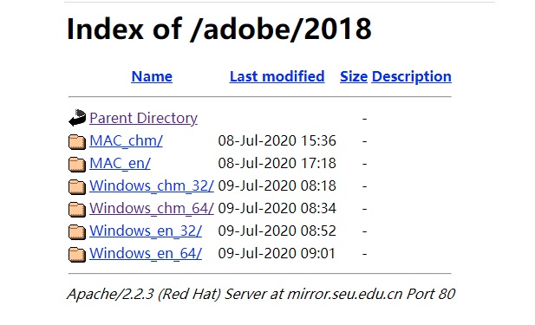Sort the listing by Last modified

point(277,76)
